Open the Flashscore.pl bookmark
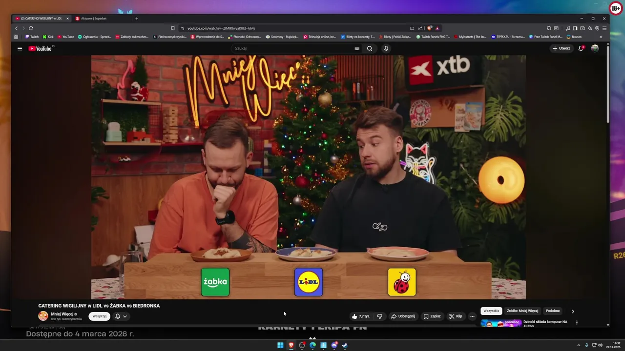The height and width of the screenshot is (351, 625). (170, 37)
